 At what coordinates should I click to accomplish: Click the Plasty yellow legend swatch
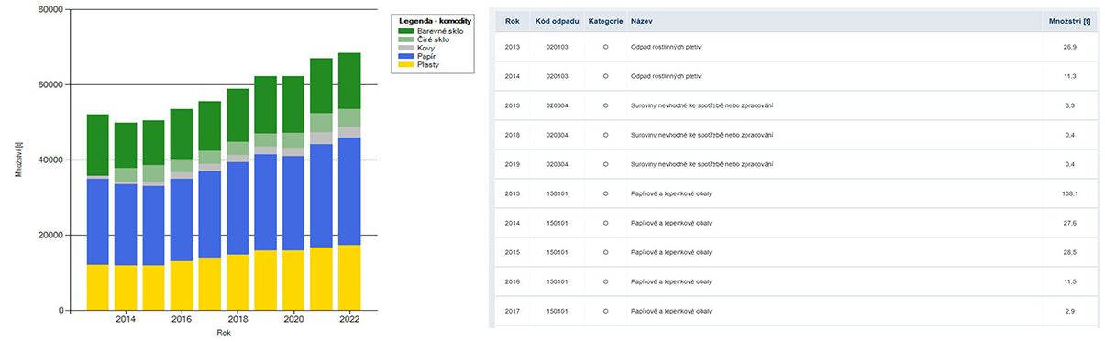(x=406, y=64)
